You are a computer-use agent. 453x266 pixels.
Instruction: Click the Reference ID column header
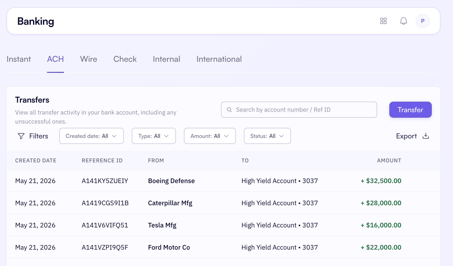102,161
